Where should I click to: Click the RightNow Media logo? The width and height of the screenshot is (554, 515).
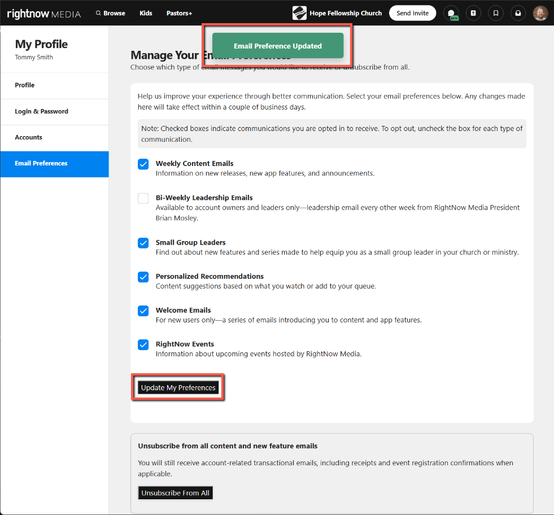44,14
